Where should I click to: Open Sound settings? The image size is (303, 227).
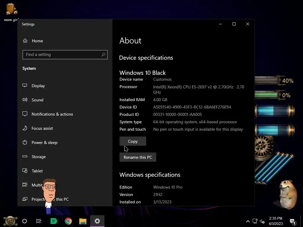[x=38, y=100]
